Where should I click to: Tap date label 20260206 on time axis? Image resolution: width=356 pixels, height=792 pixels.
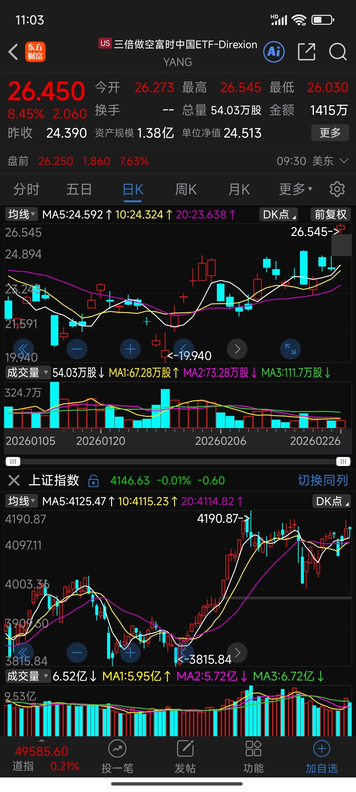coord(221,441)
